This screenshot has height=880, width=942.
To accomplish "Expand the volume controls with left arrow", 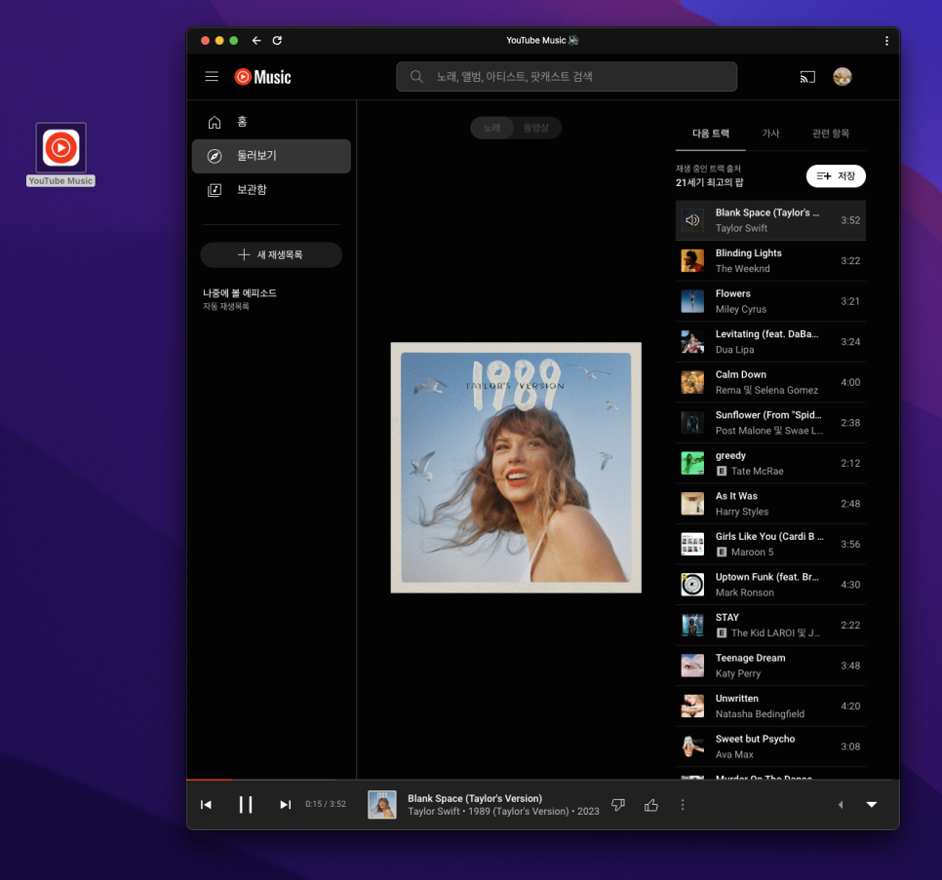I will 841,805.
